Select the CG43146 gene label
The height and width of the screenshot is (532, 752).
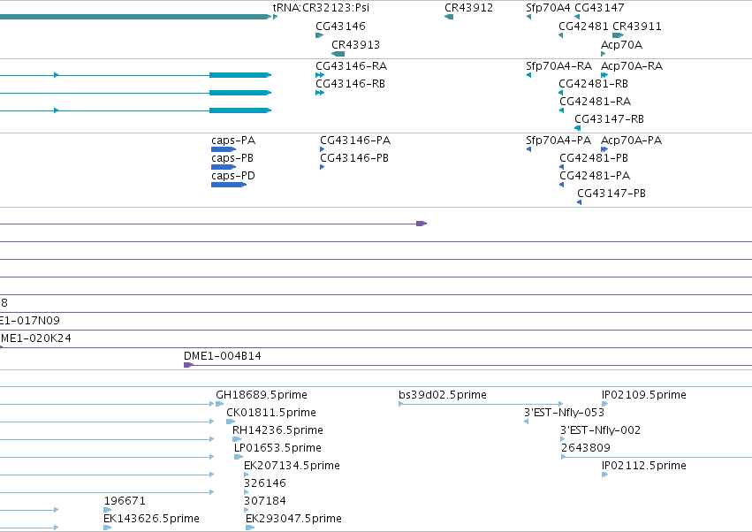tap(340, 26)
